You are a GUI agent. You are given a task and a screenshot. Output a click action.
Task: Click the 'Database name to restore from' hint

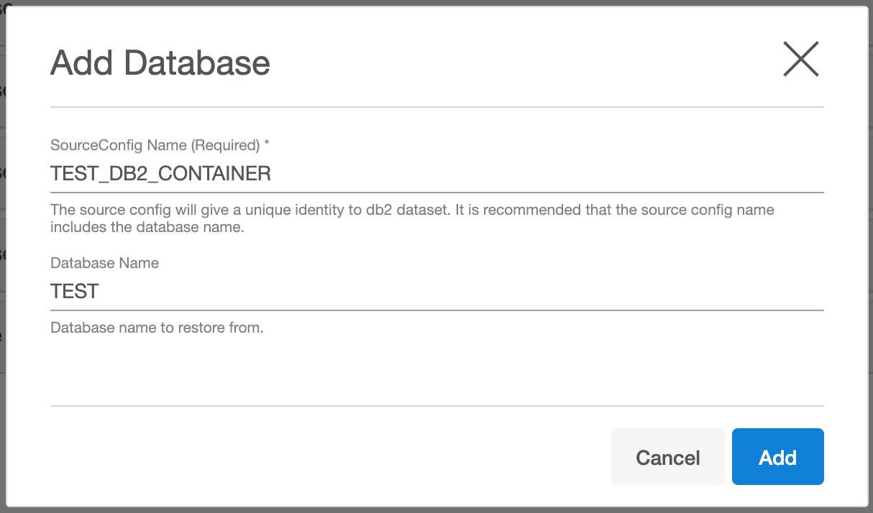pos(157,328)
